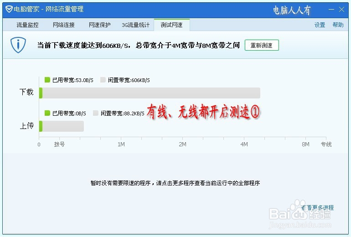
Task: Minimize the 网络流量管理 window
Action: tap(331, 10)
